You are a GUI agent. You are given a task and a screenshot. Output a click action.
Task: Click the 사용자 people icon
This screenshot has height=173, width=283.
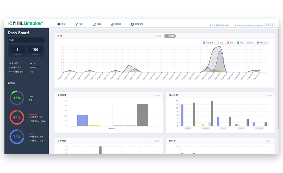tap(112, 24)
